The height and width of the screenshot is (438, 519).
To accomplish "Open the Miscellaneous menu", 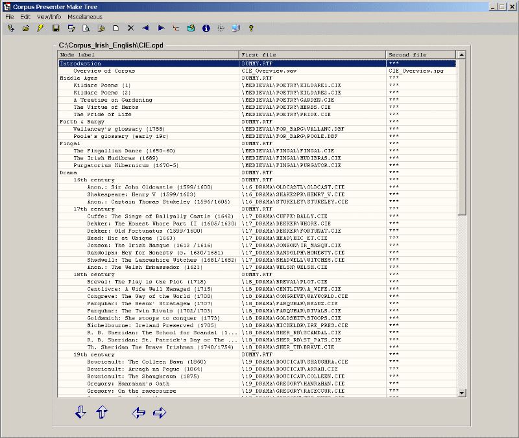I will (84, 16).
